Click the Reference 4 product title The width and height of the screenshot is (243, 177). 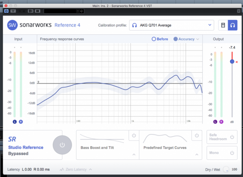67,25
